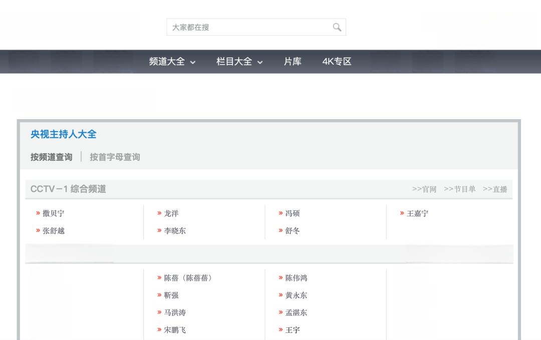541x340 pixels.
Task: Open host 王嘉宁's page
Action: point(417,213)
